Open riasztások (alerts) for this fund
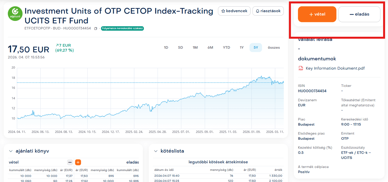The image size is (388, 182). [x=268, y=11]
